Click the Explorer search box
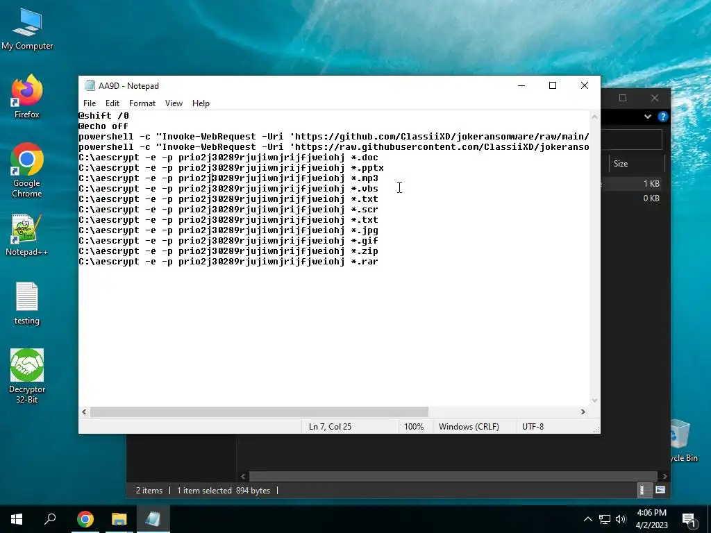This screenshot has height=533, width=711. [x=632, y=139]
